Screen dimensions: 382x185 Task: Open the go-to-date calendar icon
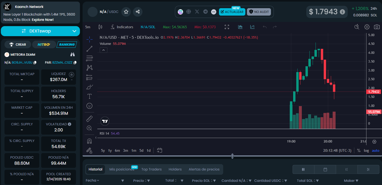(x=159, y=150)
